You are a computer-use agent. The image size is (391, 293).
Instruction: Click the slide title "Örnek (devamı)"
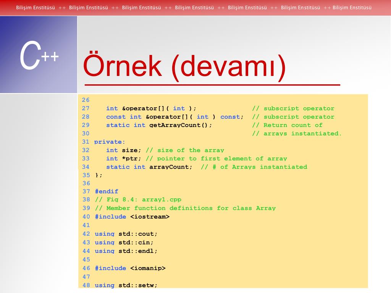(x=184, y=66)
